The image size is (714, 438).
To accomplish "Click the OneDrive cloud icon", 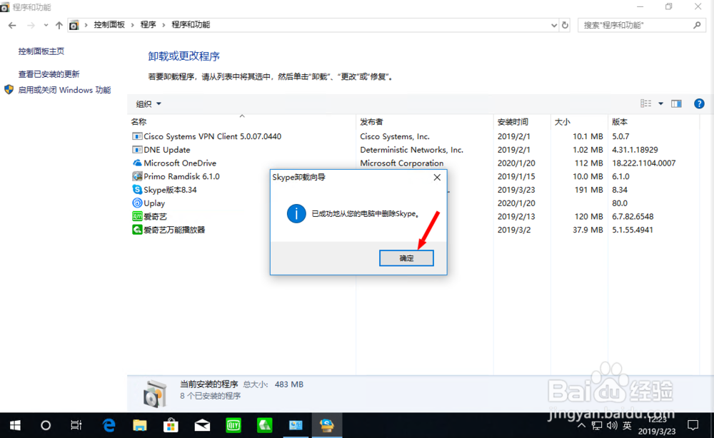I will point(136,163).
